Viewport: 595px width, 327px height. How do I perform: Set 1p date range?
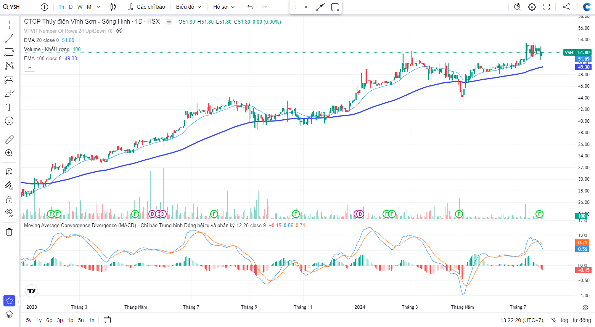71,320
